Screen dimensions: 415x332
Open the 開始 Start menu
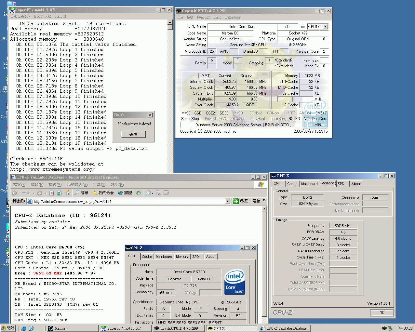(8, 328)
